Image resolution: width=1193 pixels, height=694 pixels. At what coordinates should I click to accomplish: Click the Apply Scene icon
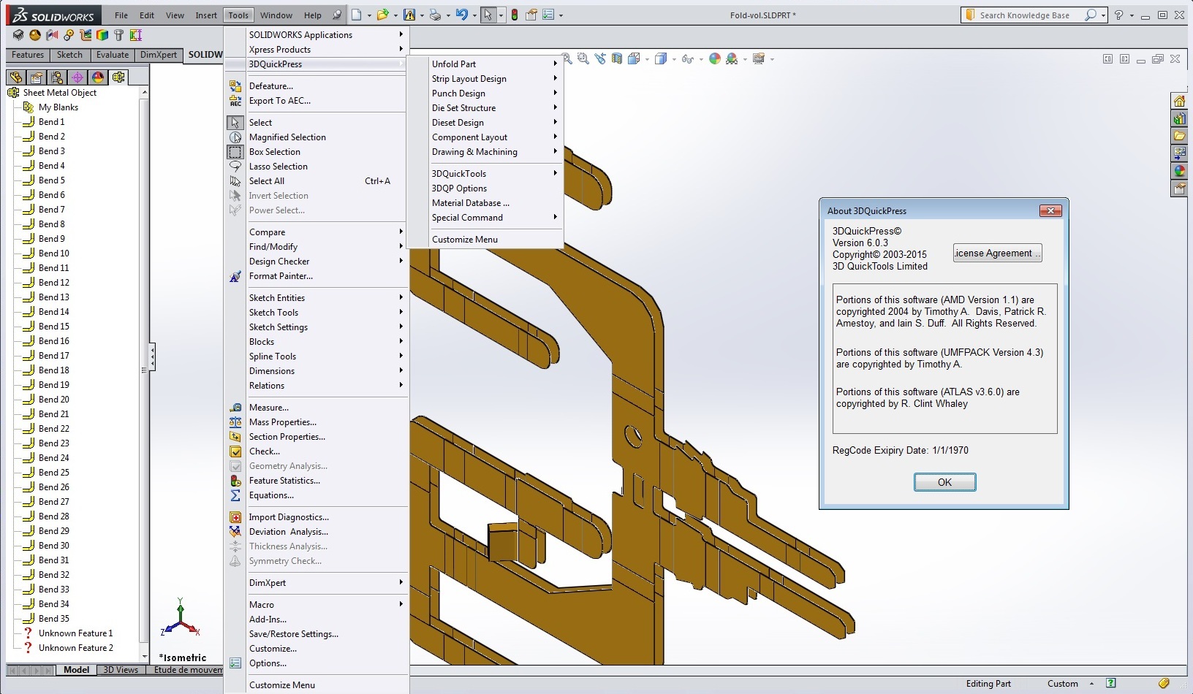click(732, 58)
